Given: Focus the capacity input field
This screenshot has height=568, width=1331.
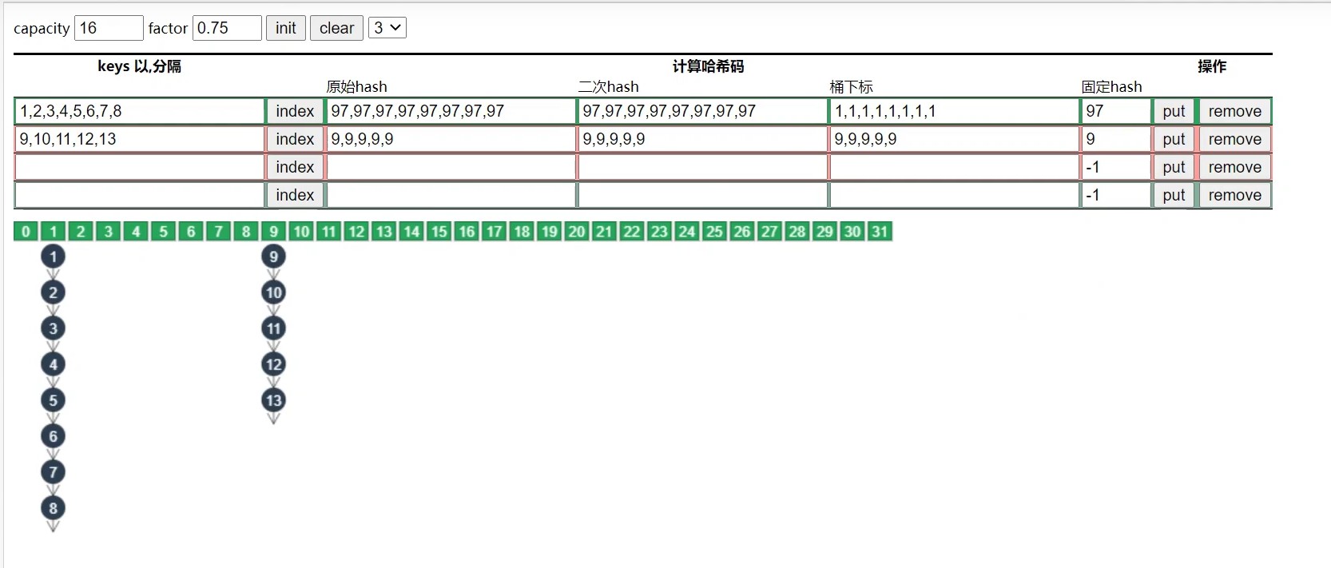Looking at the screenshot, I should coord(109,28).
